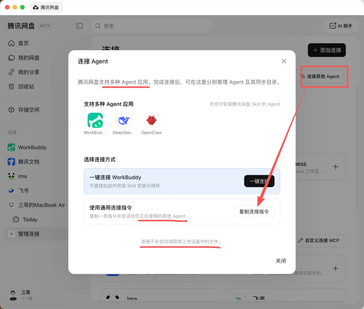Click the 支持多种 Agent 应用 heading
364x309 pixels.
pos(109,104)
